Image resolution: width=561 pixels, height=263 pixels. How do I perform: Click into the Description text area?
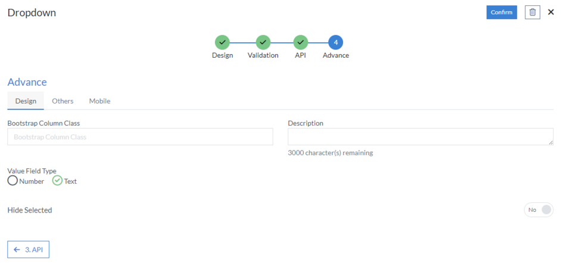click(x=420, y=137)
